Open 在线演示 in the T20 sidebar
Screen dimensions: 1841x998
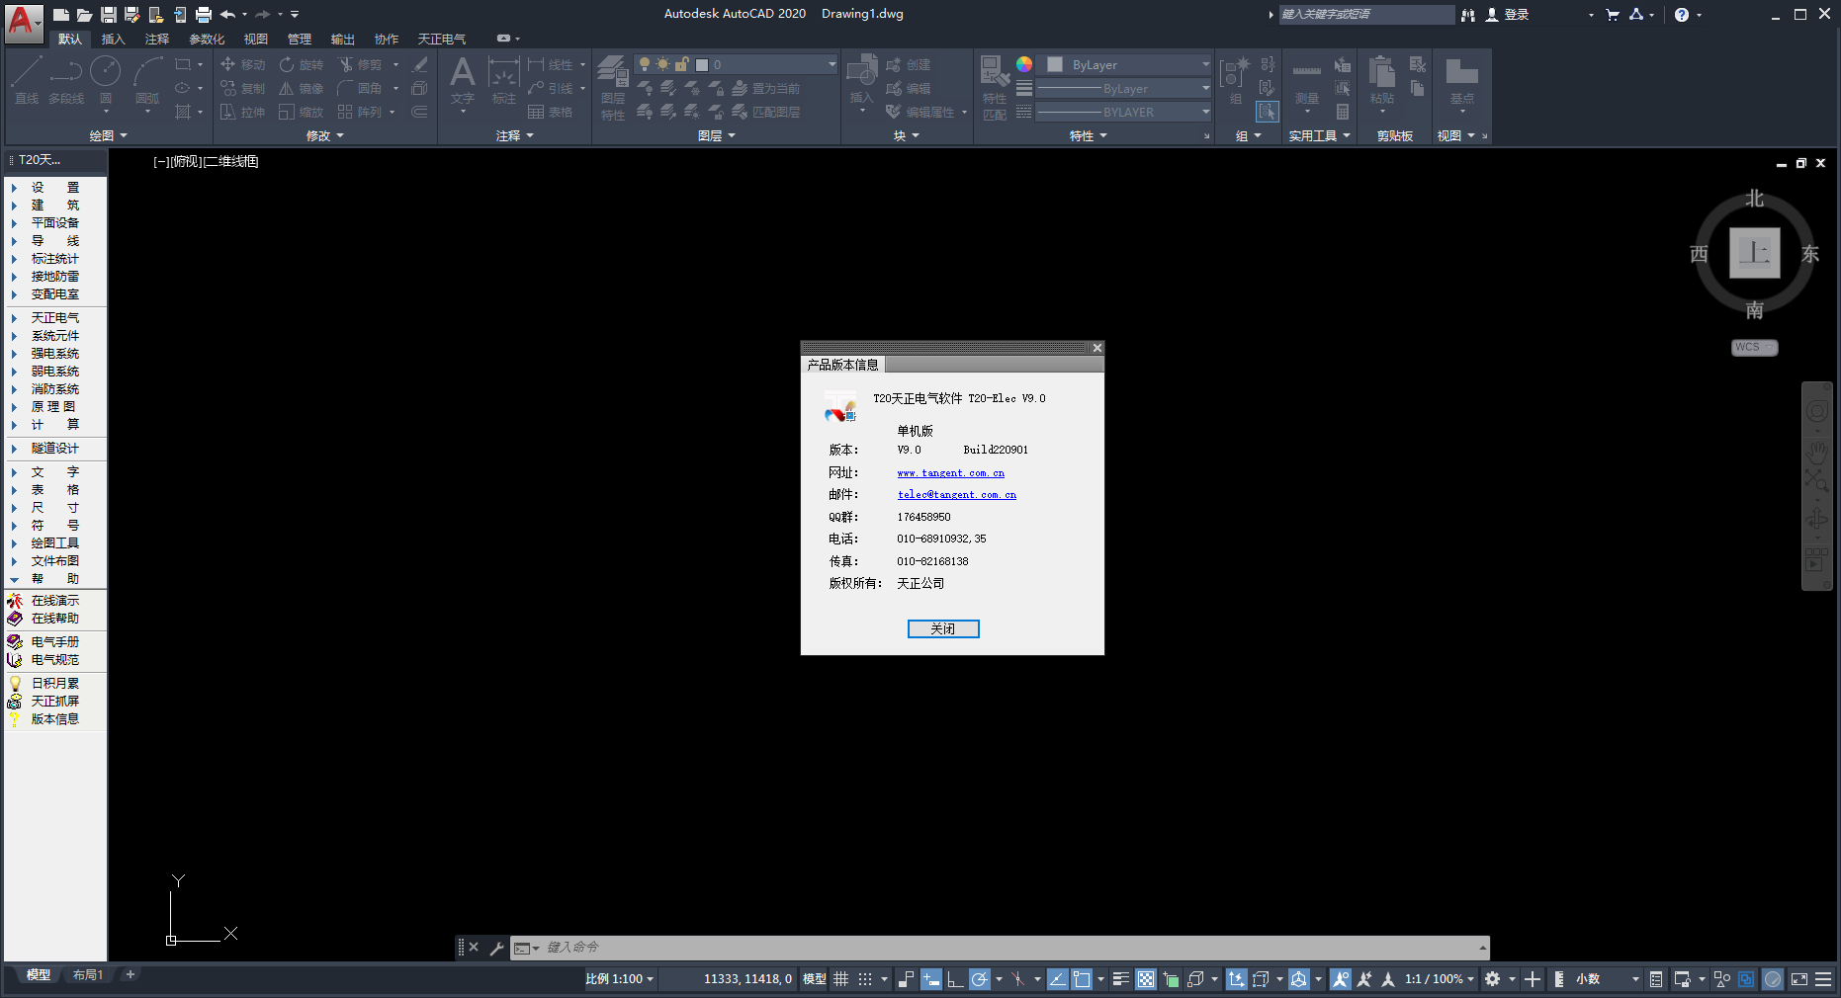(x=55, y=601)
